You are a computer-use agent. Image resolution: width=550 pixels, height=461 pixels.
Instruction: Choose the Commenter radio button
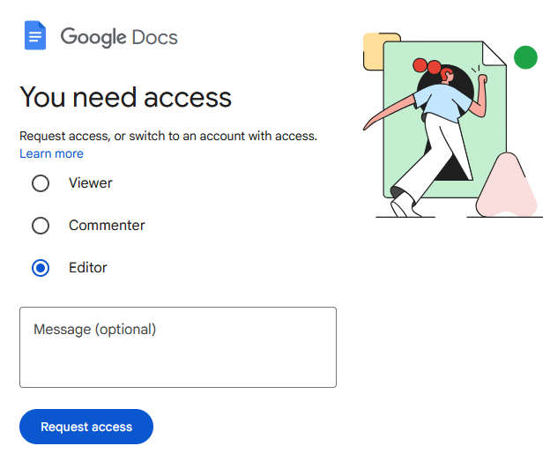(x=41, y=226)
